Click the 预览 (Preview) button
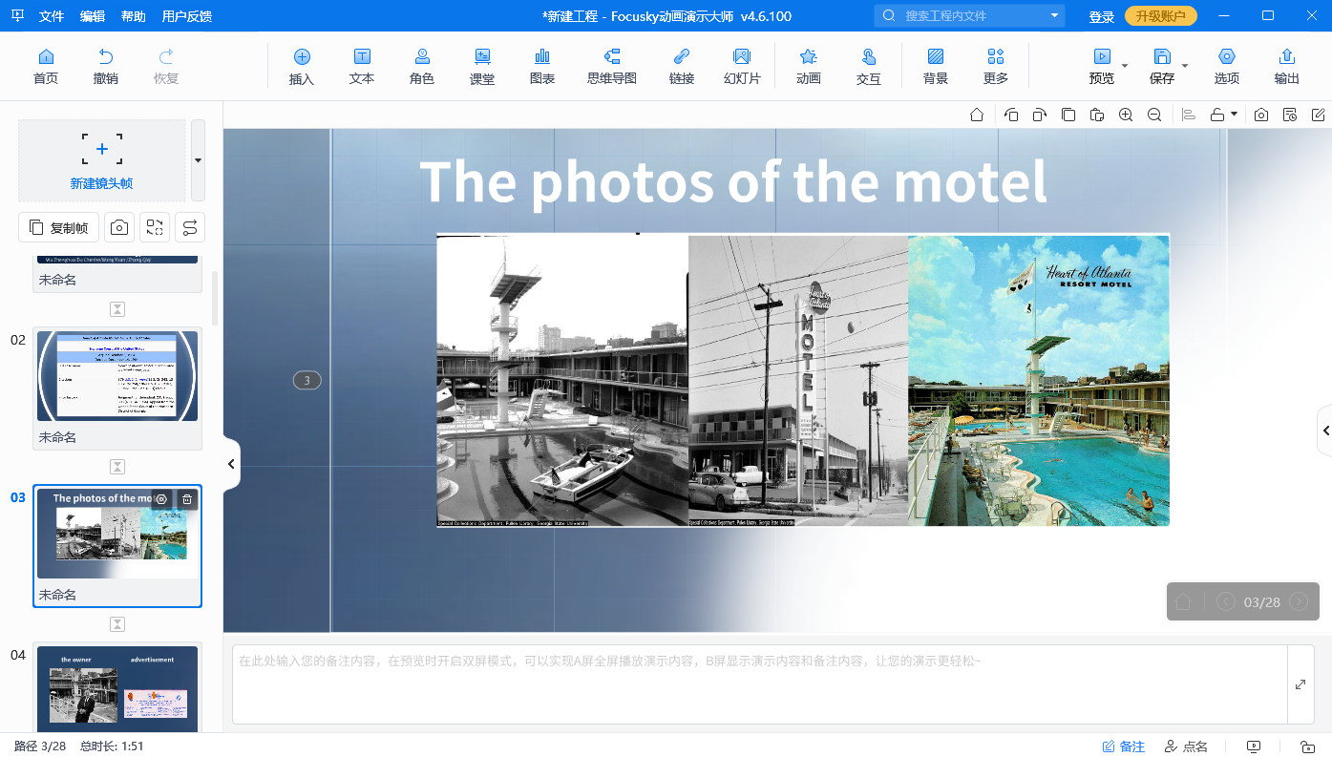Viewport: 1332px width, 757px height. pos(1102,67)
